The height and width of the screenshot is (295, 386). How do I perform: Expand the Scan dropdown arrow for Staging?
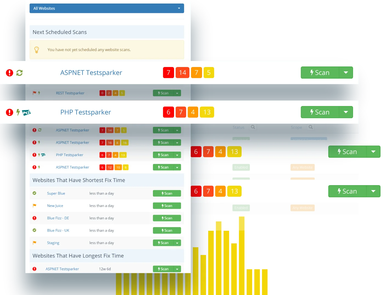point(177,243)
